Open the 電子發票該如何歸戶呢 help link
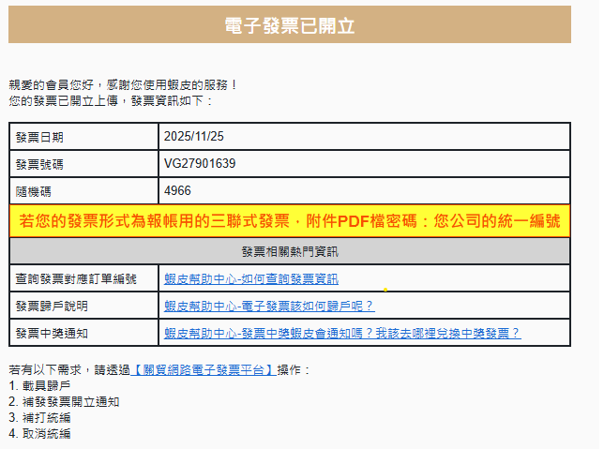604x449 pixels. click(269, 306)
